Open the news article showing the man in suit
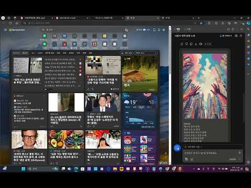Viewport: 251px width, 188px height. pos(103,111)
